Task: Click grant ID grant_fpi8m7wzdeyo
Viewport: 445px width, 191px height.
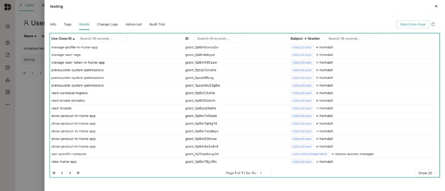Action: pyautogui.click(x=202, y=131)
